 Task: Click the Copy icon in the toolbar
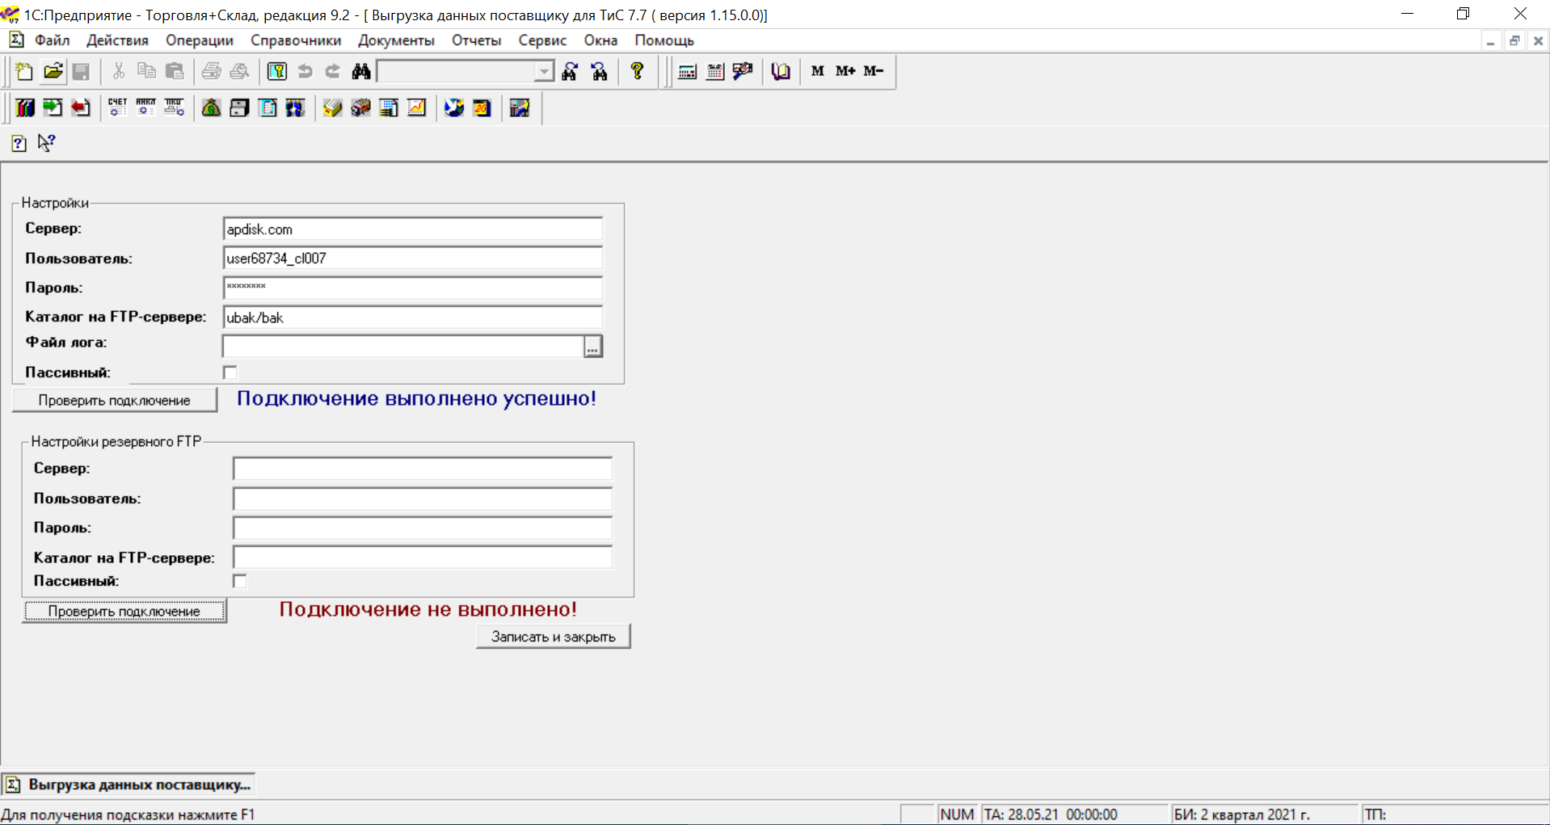point(146,71)
